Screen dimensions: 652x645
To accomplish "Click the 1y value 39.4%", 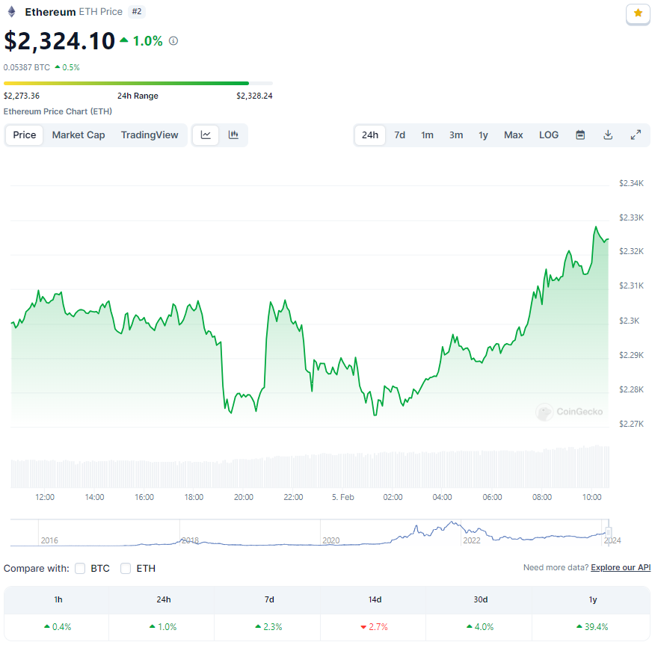I will click(592, 627).
